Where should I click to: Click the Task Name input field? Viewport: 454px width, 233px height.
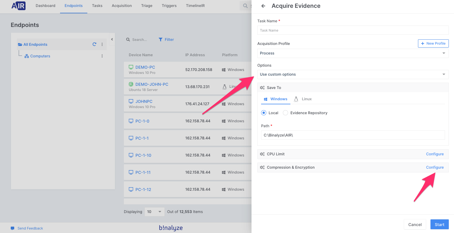(353, 30)
